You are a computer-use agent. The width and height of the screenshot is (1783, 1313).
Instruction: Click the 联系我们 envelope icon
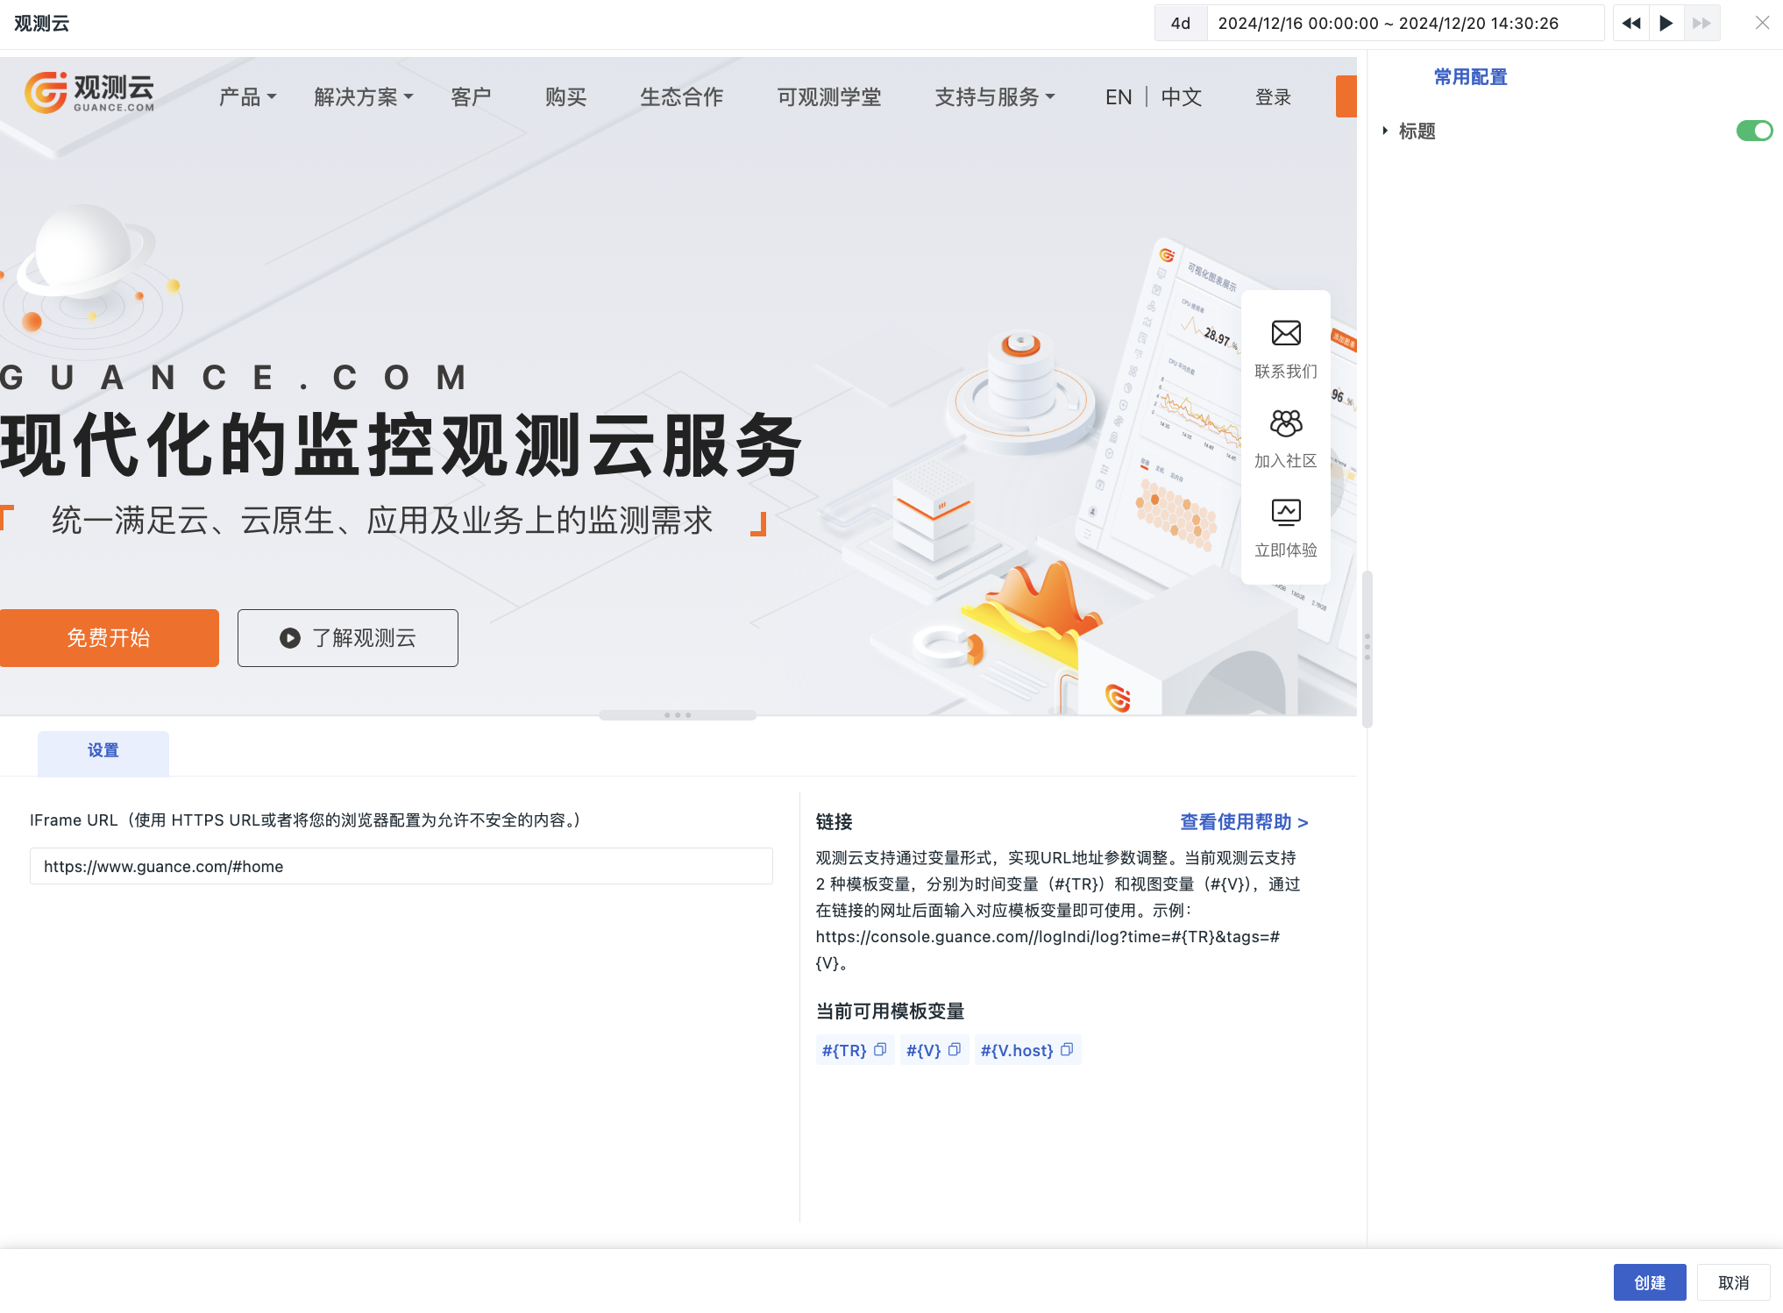1286,333
